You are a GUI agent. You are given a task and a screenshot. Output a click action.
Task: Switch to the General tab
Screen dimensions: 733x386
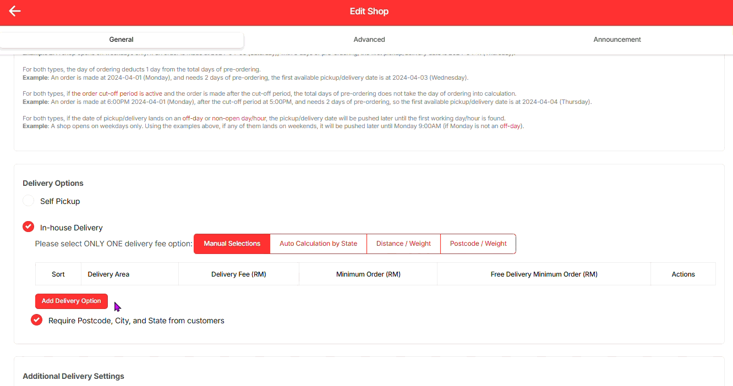coord(122,40)
